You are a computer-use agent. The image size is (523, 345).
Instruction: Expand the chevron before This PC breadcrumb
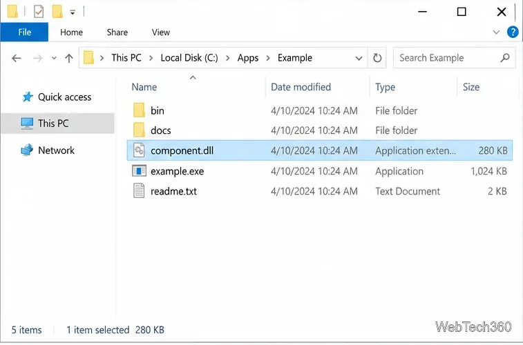(x=102, y=58)
